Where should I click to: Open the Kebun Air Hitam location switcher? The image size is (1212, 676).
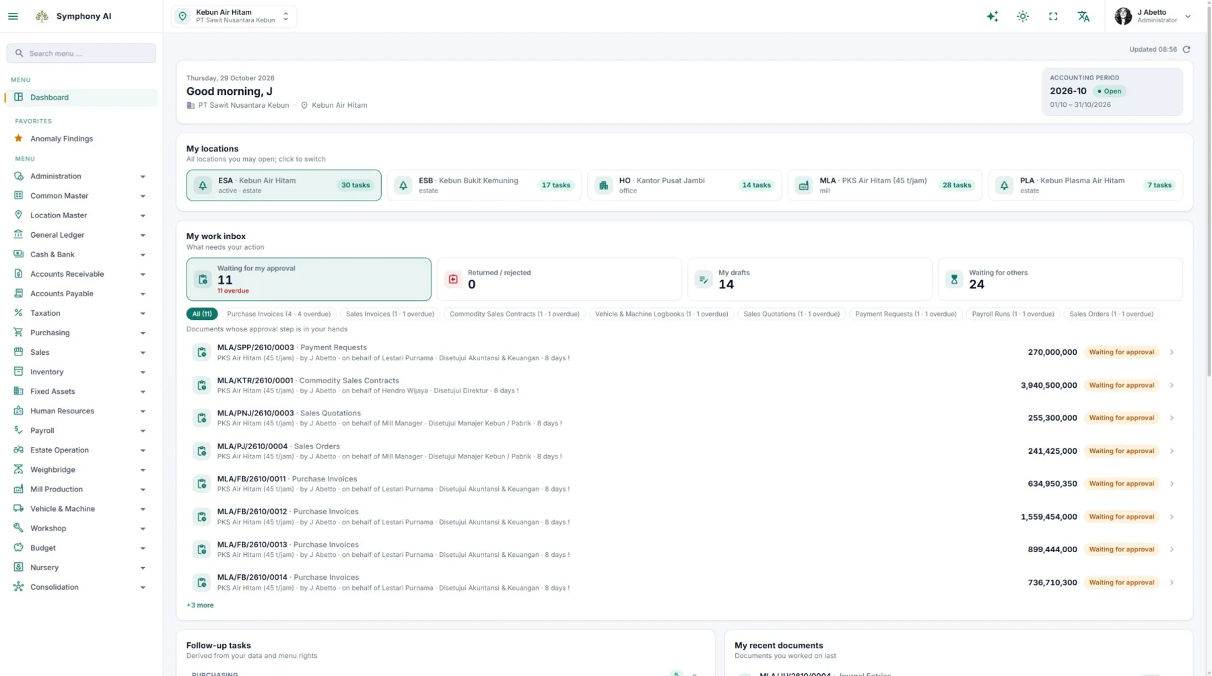234,16
